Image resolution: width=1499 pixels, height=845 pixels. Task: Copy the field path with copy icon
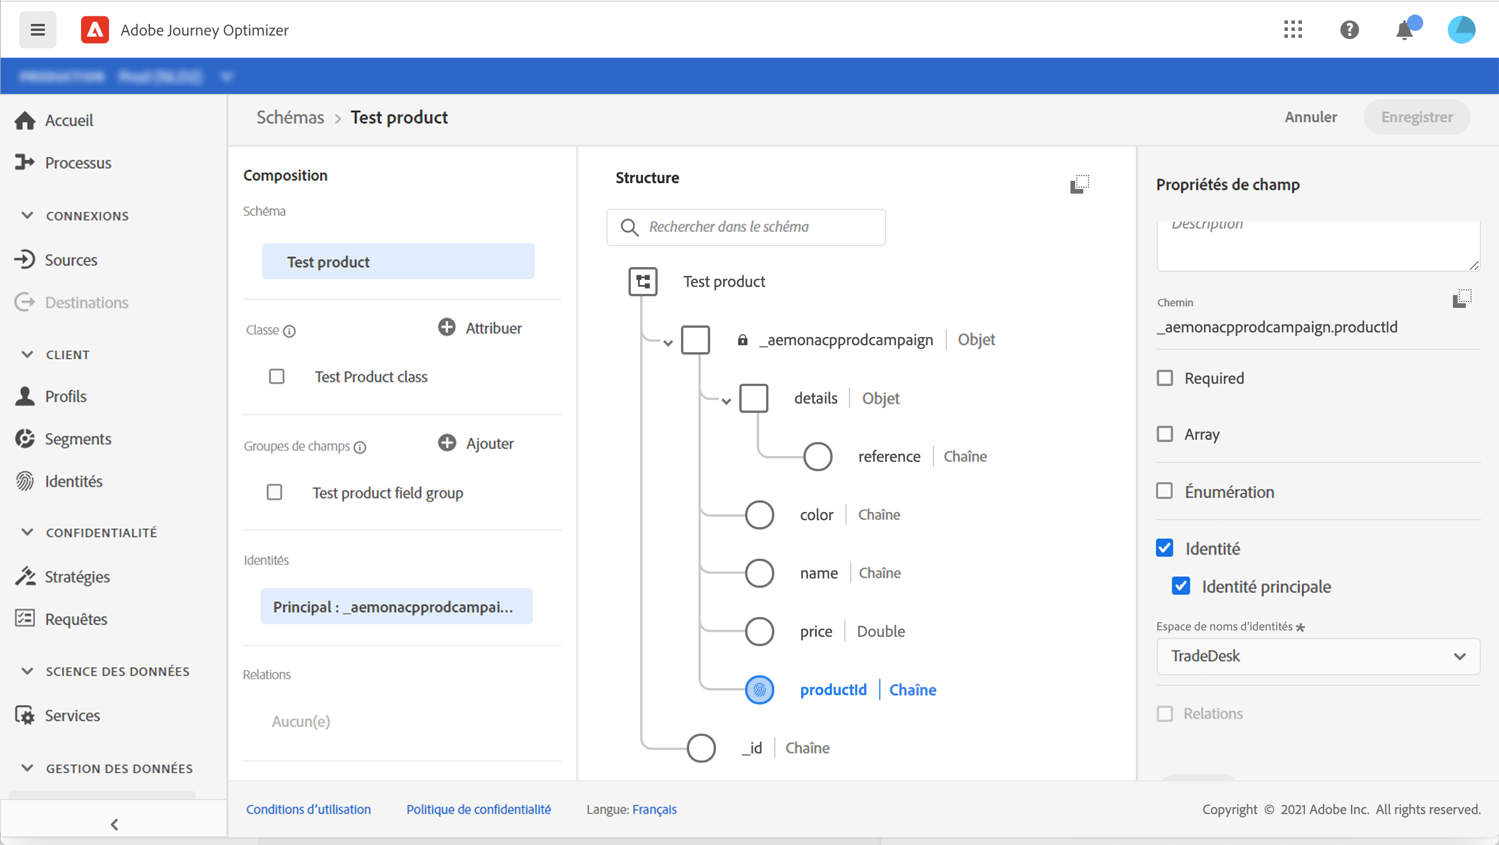click(x=1462, y=299)
